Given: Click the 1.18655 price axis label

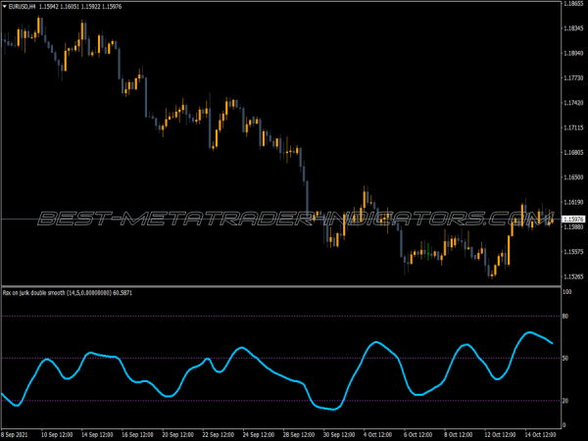Looking at the screenshot, I should point(574,5).
